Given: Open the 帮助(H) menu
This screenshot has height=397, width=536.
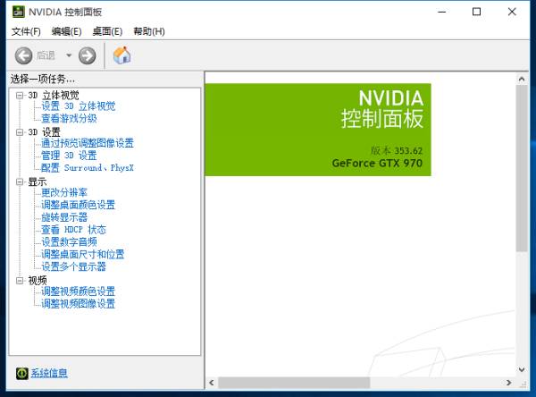Looking at the screenshot, I should pos(149,31).
